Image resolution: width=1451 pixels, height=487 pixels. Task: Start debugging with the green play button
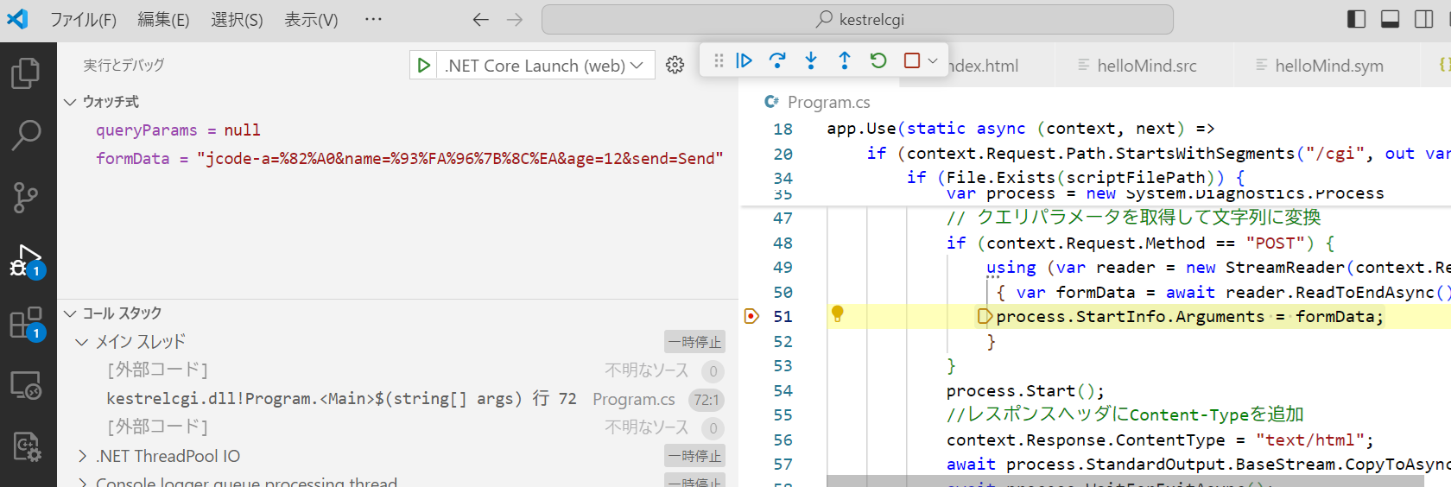pyautogui.click(x=423, y=66)
